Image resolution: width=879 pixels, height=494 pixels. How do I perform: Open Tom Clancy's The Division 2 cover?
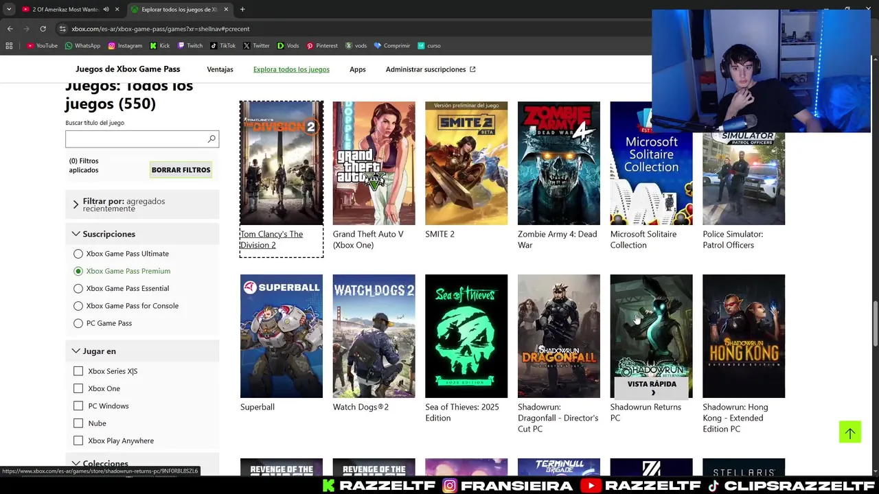coord(282,163)
